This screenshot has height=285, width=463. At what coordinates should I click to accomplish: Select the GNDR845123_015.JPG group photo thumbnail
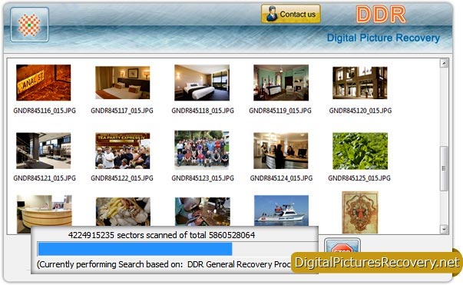(x=202, y=150)
